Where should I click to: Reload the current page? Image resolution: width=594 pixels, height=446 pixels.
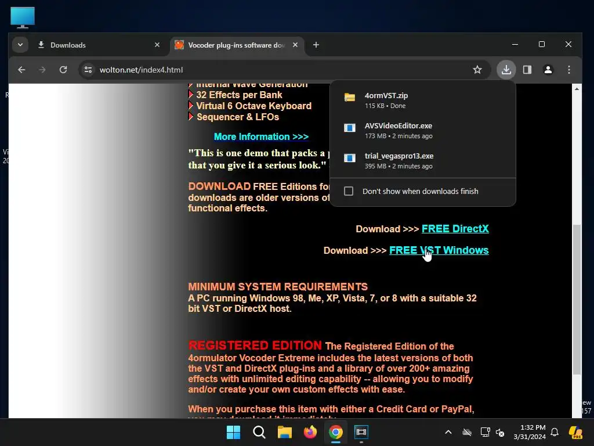[x=63, y=70]
